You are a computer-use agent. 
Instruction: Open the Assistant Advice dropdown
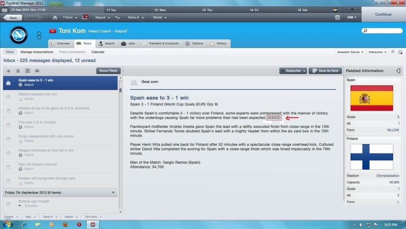pos(350,52)
